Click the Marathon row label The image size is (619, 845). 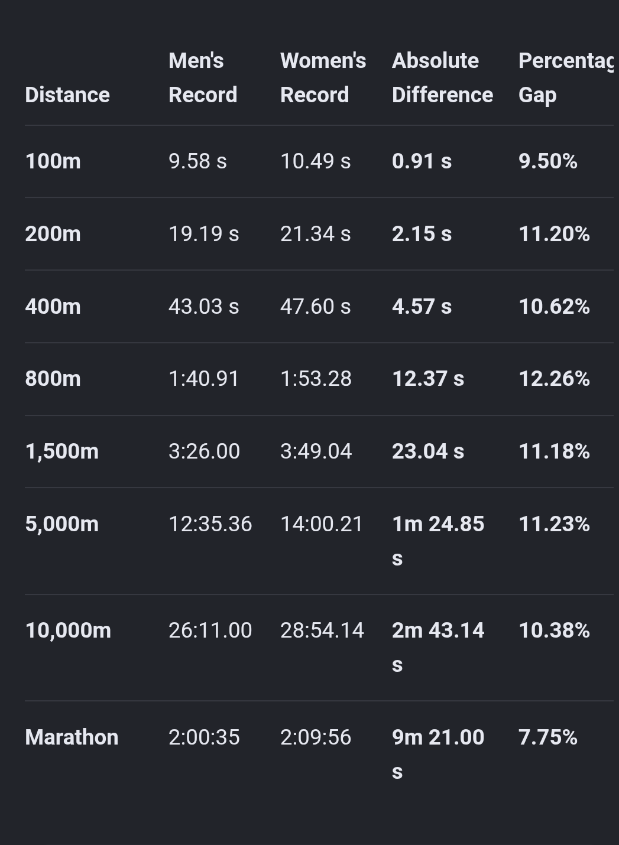tap(72, 737)
